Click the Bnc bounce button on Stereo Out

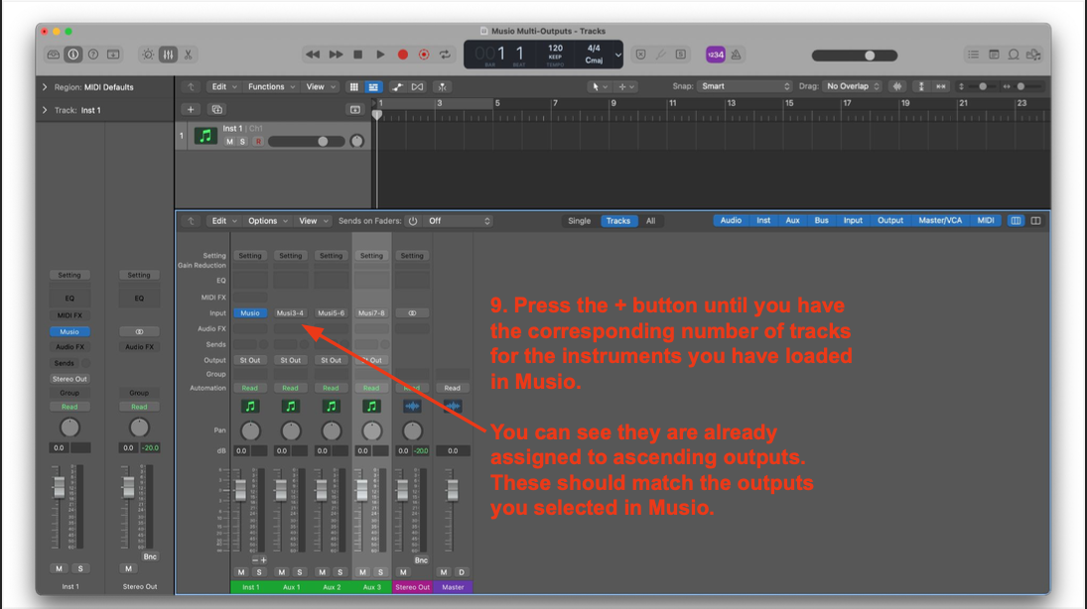[421, 559]
